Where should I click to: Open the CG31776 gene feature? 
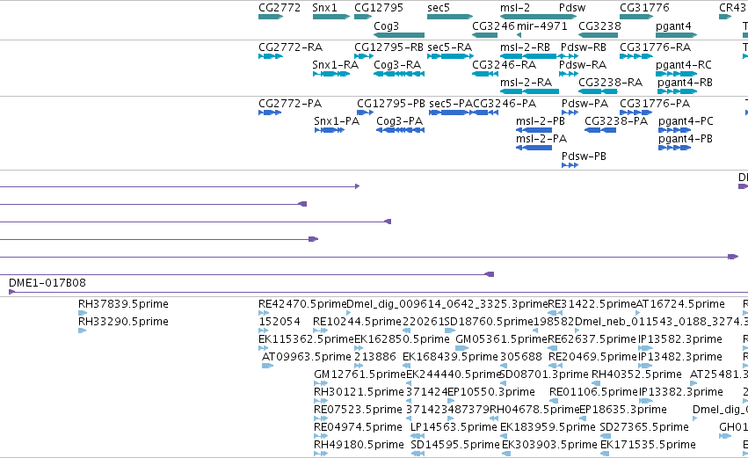[636, 17]
